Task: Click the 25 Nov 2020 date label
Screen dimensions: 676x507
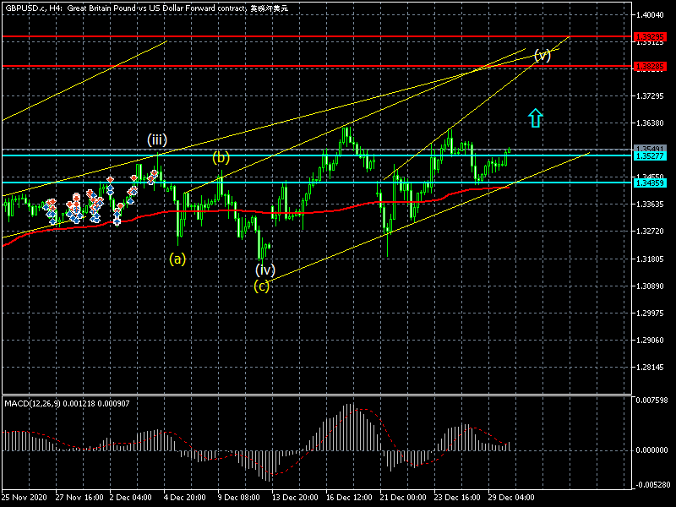Action: (24, 498)
